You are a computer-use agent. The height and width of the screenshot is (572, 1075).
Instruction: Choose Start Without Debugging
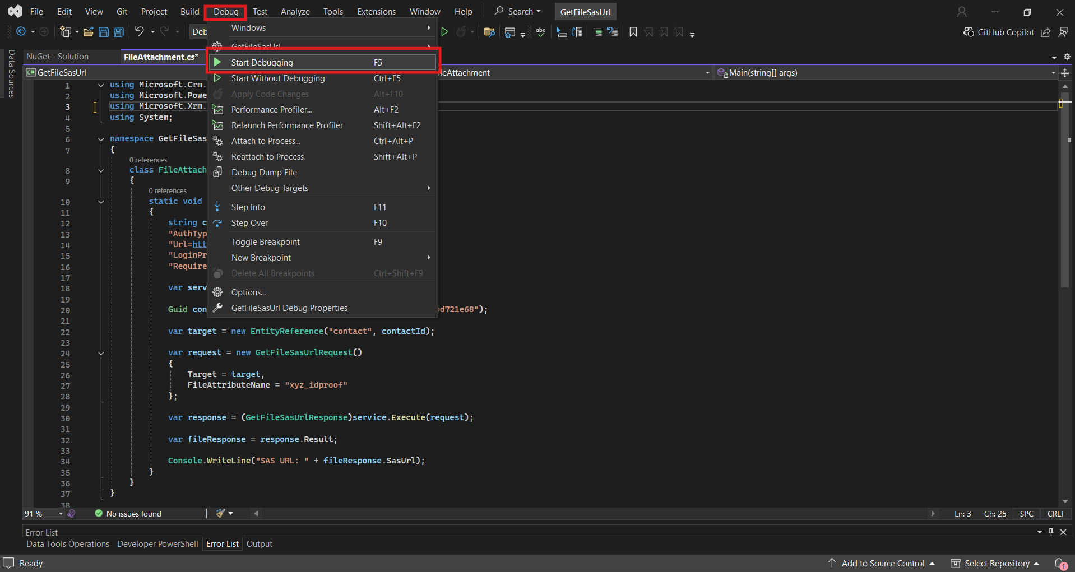pos(277,78)
